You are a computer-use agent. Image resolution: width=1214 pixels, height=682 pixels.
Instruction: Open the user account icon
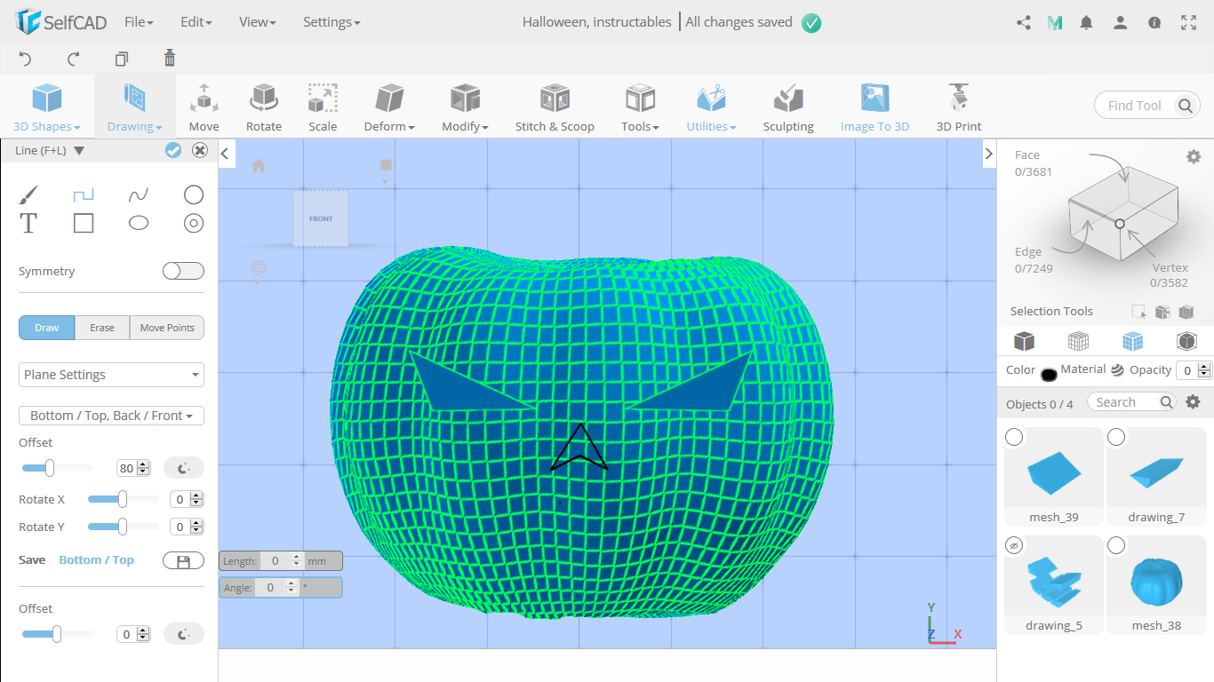click(1121, 23)
